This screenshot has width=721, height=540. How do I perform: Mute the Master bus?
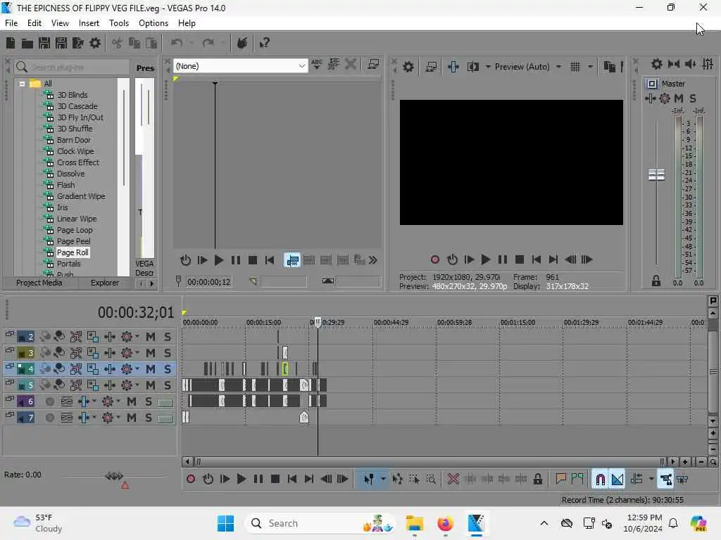679,98
